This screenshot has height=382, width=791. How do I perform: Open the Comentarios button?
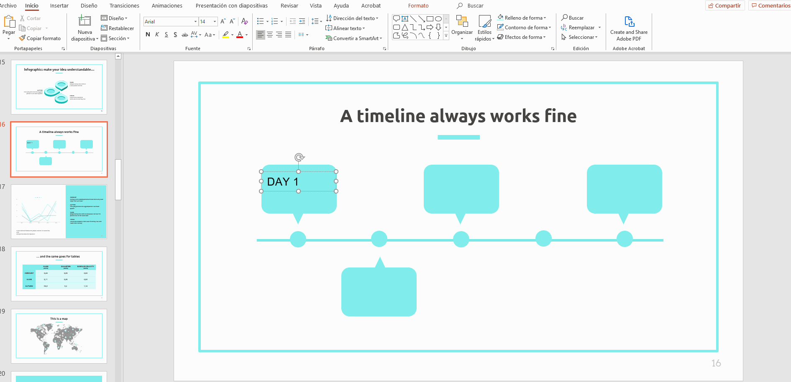coord(770,6)
